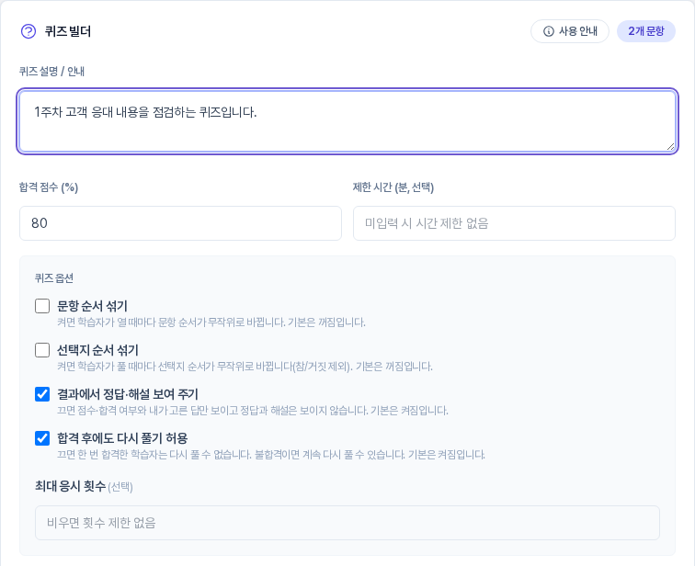Click the 퀴즈 옵션 section label
The height and width of the screenshot is (566, 695).
pyautogui.click(x=54, y=278)
